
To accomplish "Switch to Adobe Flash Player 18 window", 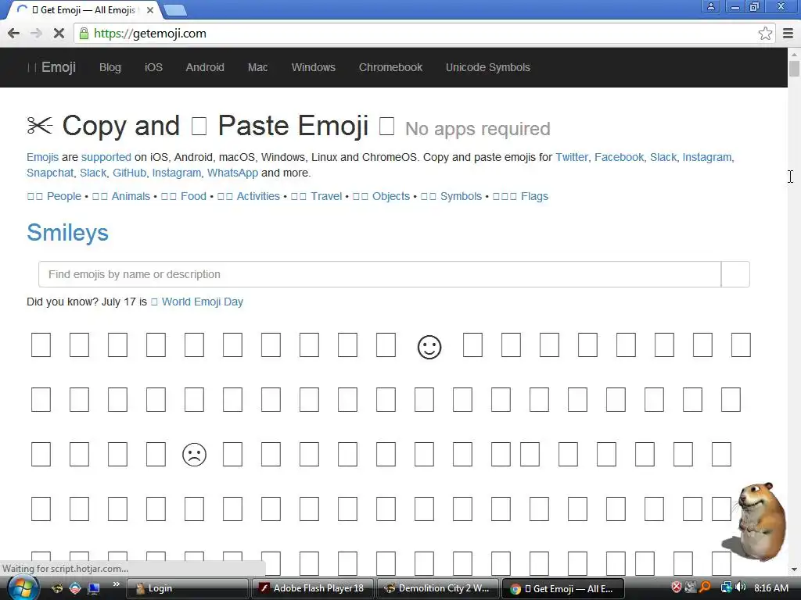I will point(313,589).
